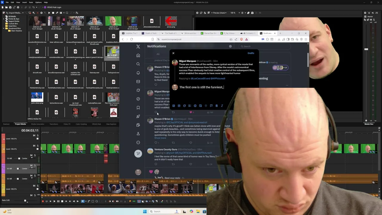Click round Post feather button in X sidebar
382x215 pixels.
click(138, 153)
